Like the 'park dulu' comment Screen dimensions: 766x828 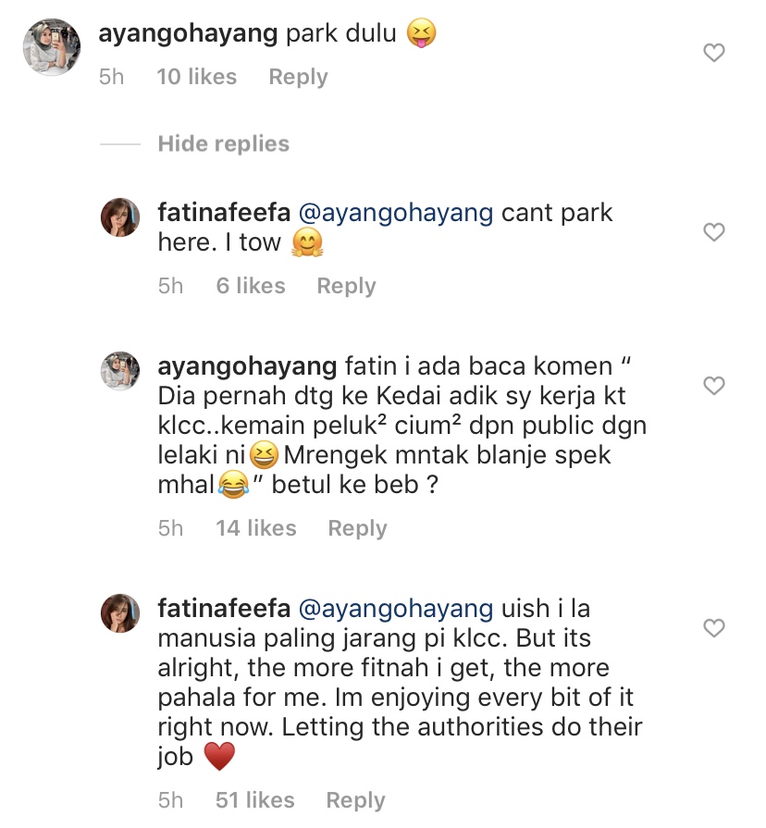714,53
